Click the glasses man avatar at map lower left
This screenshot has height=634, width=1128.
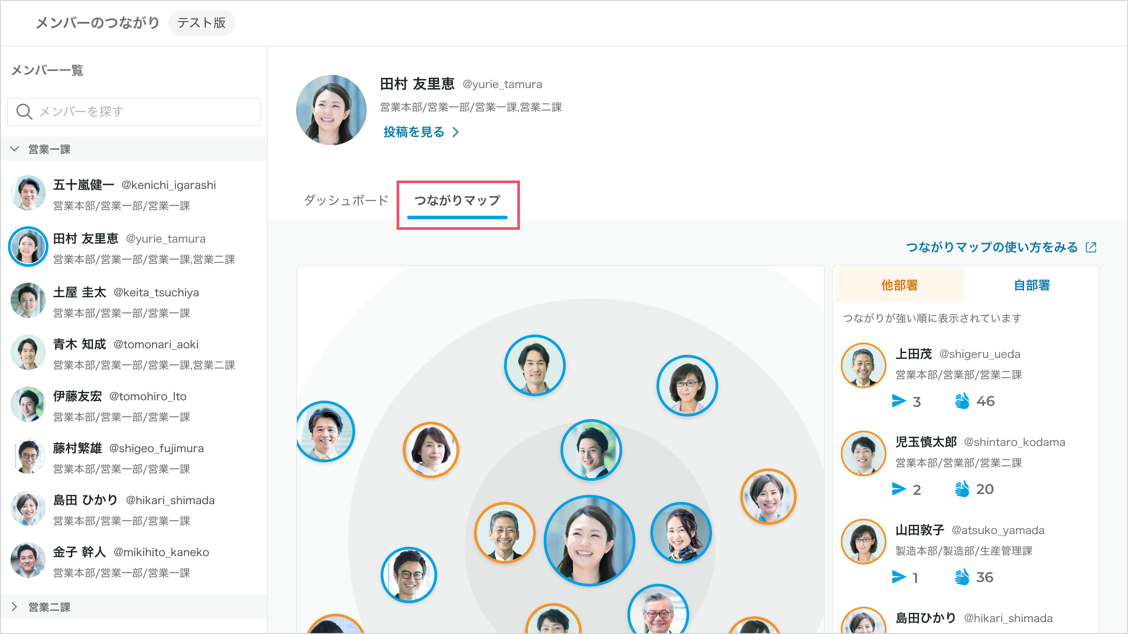point(409,575)
